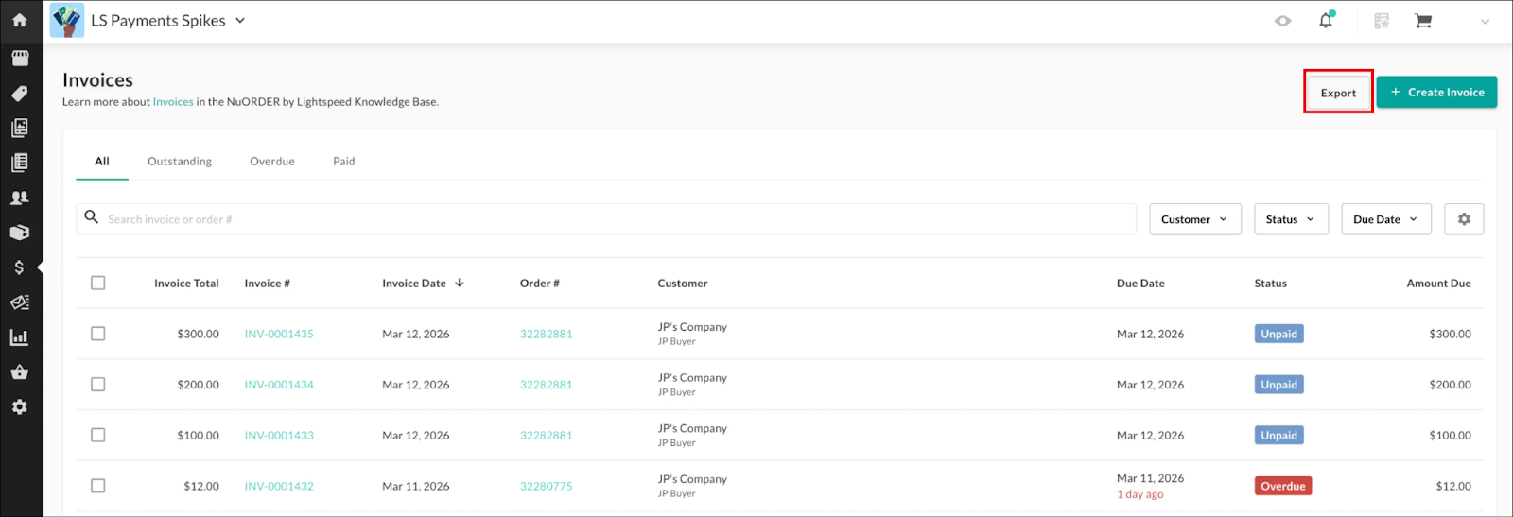This screenshot has width=1513, height=517.
Task: Click the price tag sidebar icon
Action: tap(20, 94)
